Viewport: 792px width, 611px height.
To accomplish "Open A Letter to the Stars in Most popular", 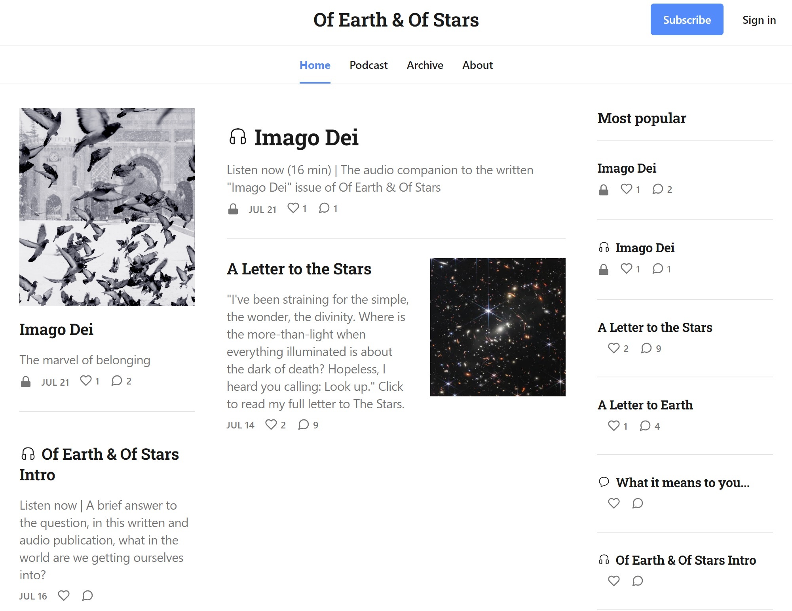I will (655, 327).
